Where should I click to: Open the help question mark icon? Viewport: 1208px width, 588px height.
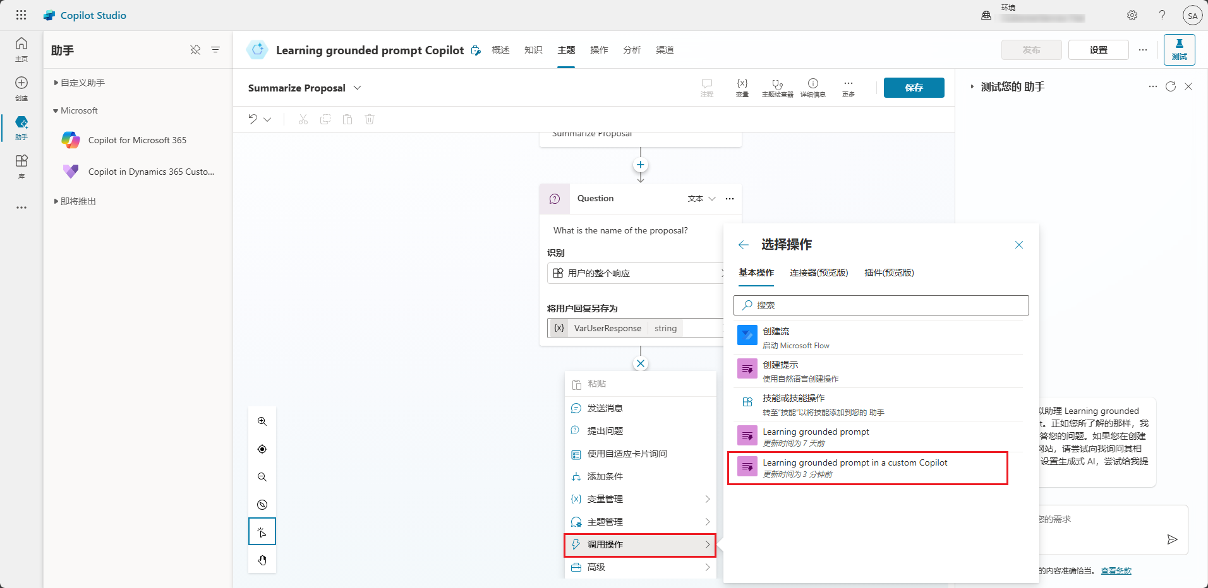pos(1162,15)
